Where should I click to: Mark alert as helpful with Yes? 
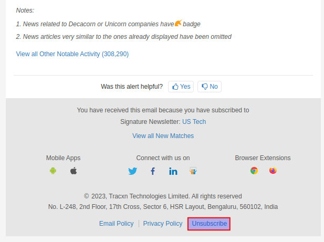(181, 87)
